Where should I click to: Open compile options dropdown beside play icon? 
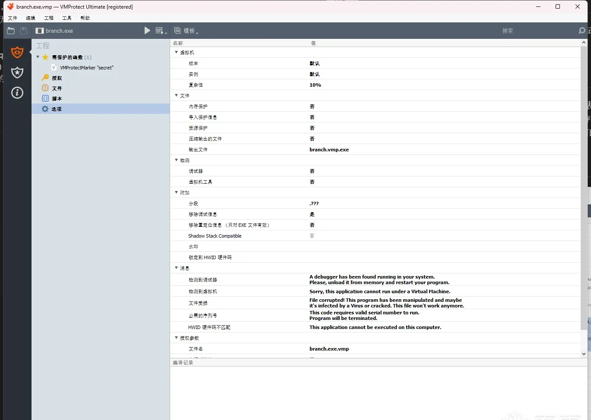(161, 31)
